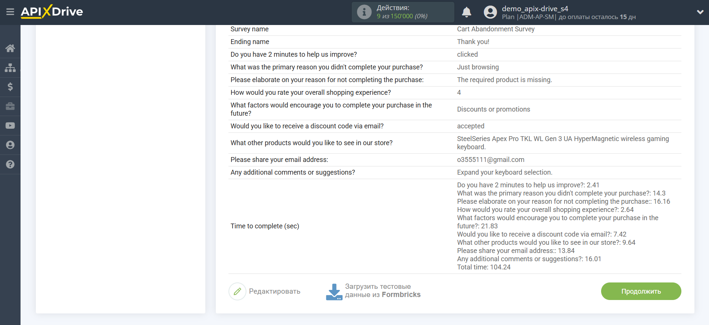The image size is (709, 325).
Task: Click the ApiX-Drive logo
Action: tap(52, 12)
